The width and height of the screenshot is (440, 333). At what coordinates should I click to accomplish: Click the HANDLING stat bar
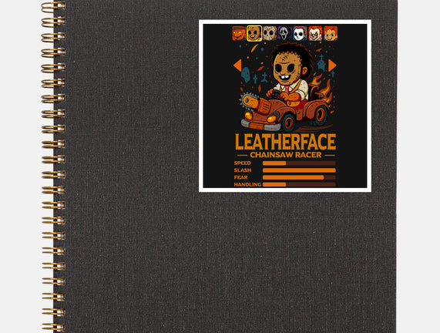click(x=299, y=184)
